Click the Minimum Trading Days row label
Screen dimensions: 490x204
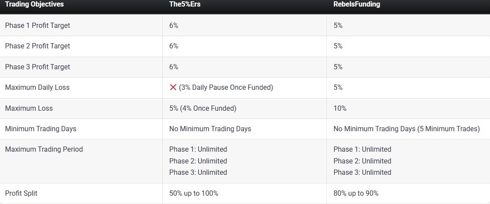[41, 129]
